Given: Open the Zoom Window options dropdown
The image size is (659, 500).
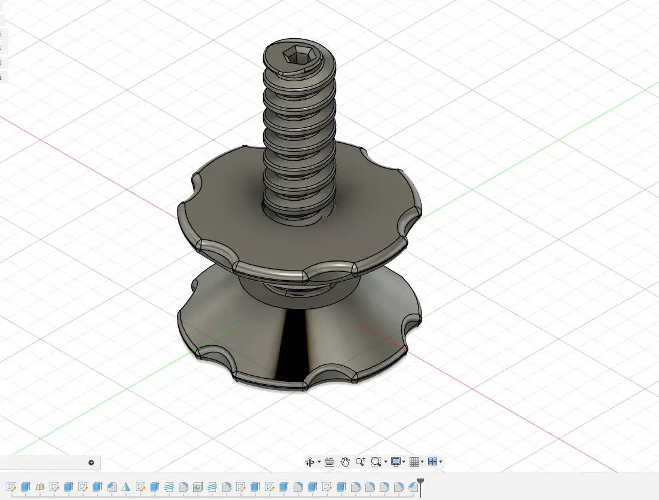Looking at the screenshot, I should click(x=385, y=462).
